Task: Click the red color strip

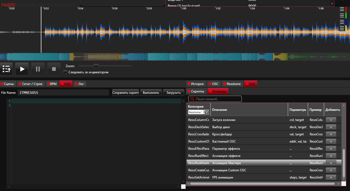Action: [346, 10]
